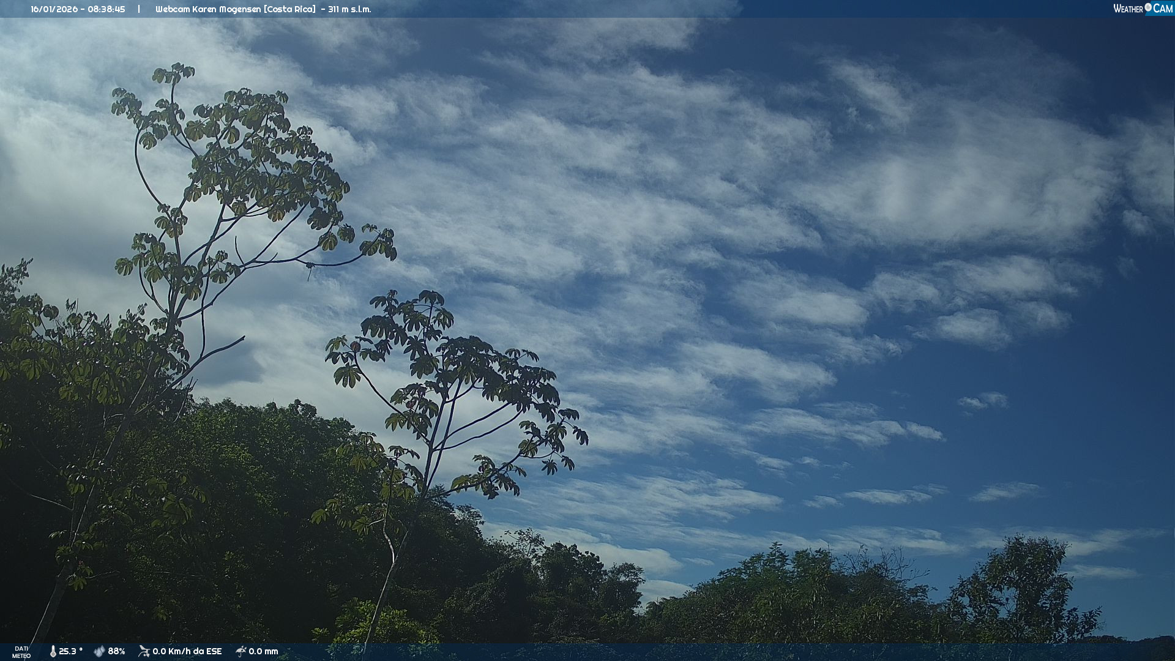Click the Weather text in the logo

[x=1128, y=9]
